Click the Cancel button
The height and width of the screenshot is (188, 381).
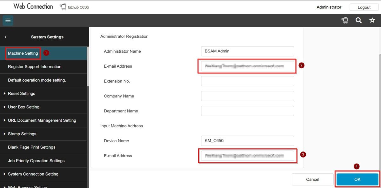tap(312, 179)
